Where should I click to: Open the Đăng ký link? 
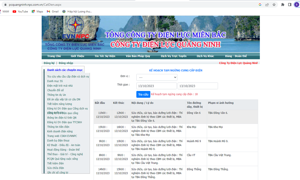(x=49, y=63)
